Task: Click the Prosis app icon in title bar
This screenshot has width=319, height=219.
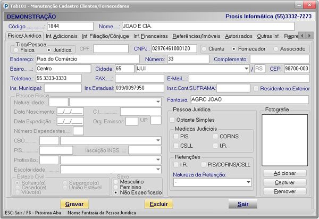Action: point(6,6)
